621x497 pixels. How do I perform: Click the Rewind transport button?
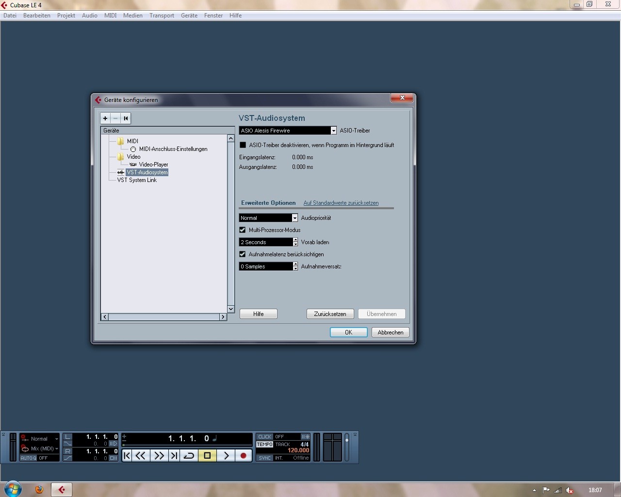click(x=141, y=455)
